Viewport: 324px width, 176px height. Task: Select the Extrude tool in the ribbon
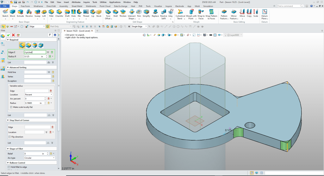click(21, 13)
